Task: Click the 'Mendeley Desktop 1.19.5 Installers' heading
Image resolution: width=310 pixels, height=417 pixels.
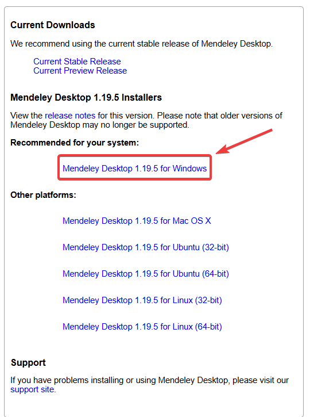Action: click(86, 98)
